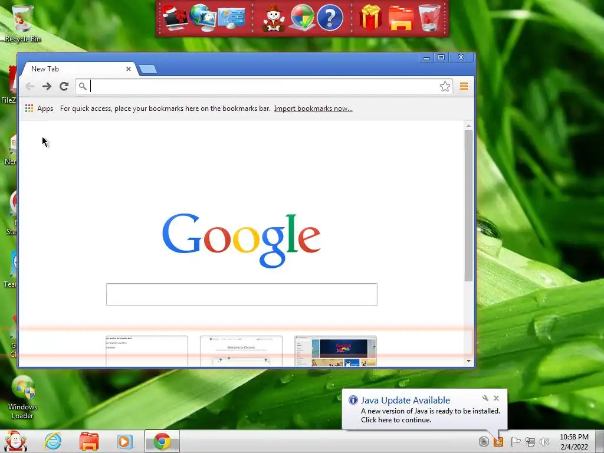Viewport: 604px width, 453px height.
Task: Open the Welcome to Chrome thumbnail
Action: (241, 351)
